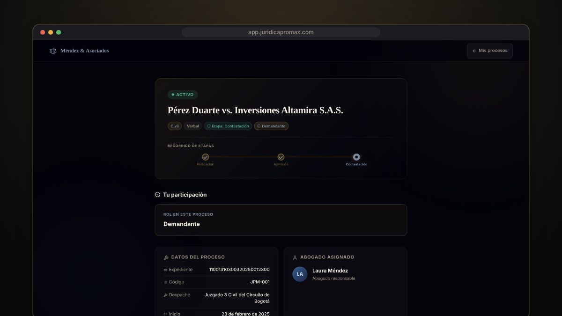Click the Rol en este proceso label
Viewport: 562px width, 316px height.
(188, 214)
